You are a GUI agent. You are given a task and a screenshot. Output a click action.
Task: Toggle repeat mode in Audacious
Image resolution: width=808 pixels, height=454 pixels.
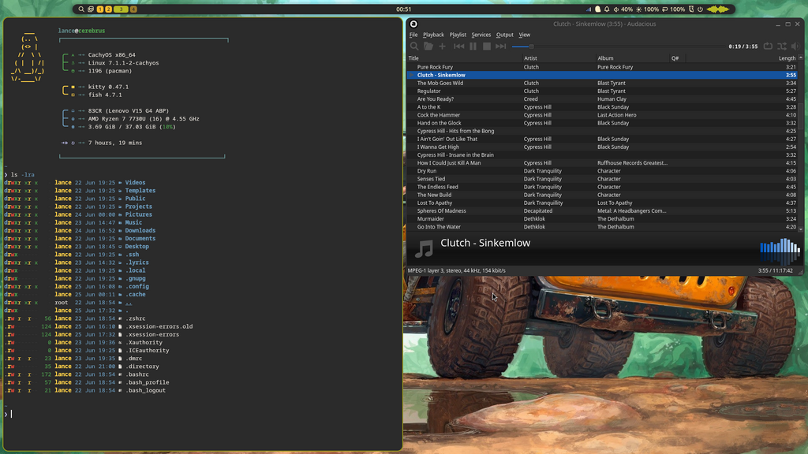[x=768, y=47]
